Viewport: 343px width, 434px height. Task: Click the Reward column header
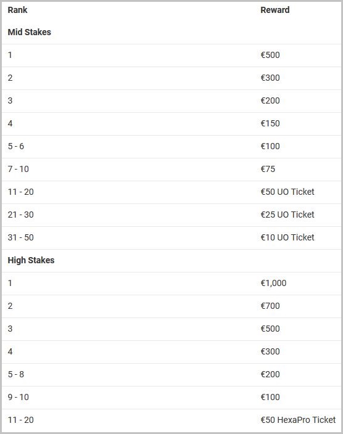pyautogui.click(x=275, y=10)
